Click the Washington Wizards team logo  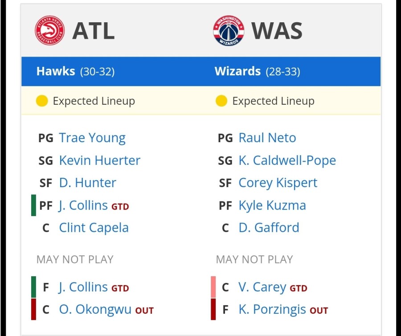(229, 30)
